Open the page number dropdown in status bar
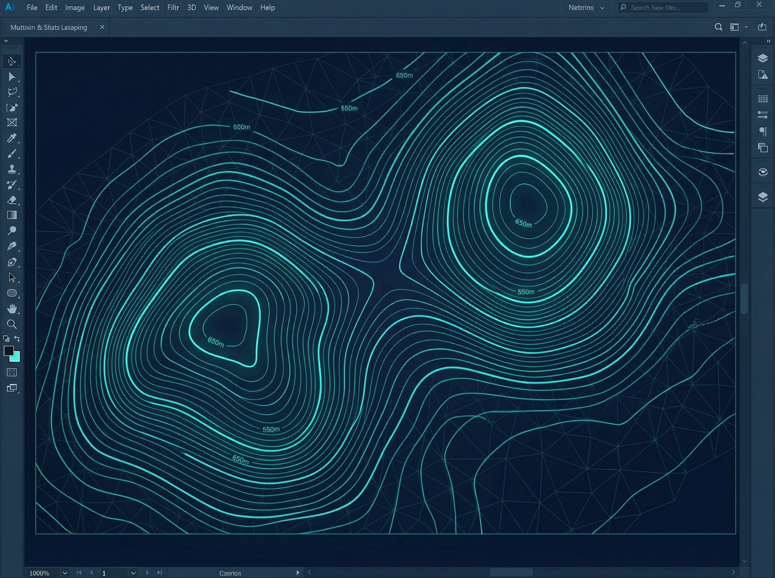775x578 pixels. (x=133, y=573)
